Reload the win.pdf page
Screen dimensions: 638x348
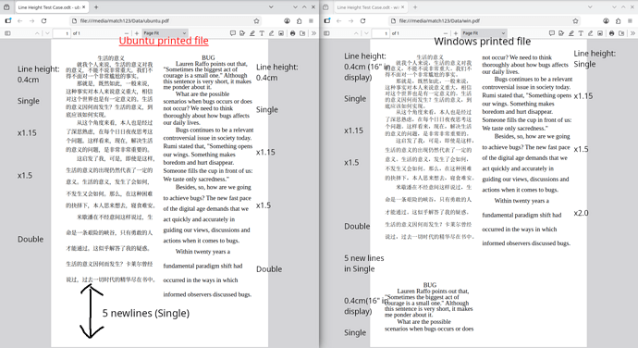(363, 20)
